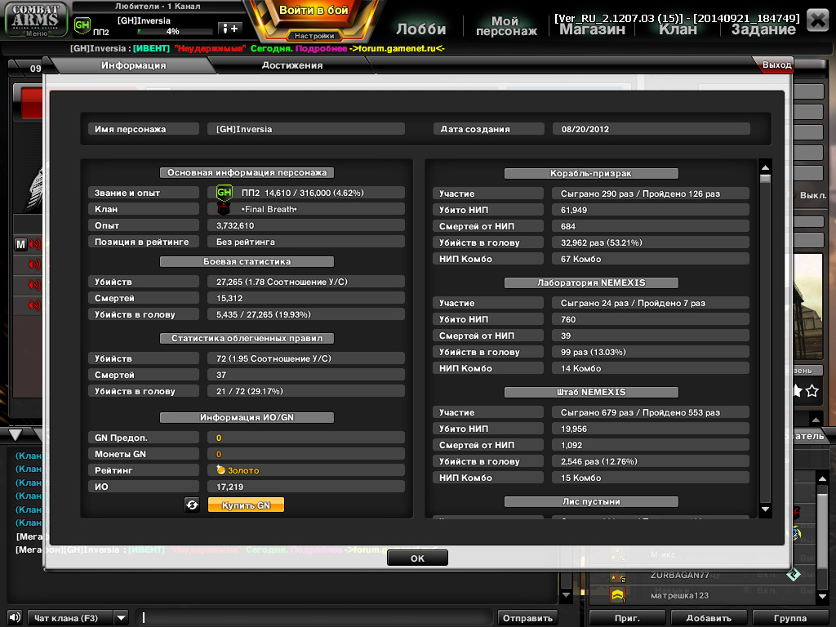Image resolution: width=836 pixels, height=627 pixels.
Task: Click the down arrow on the statistics scrollbar
Action: coord(765,509)
